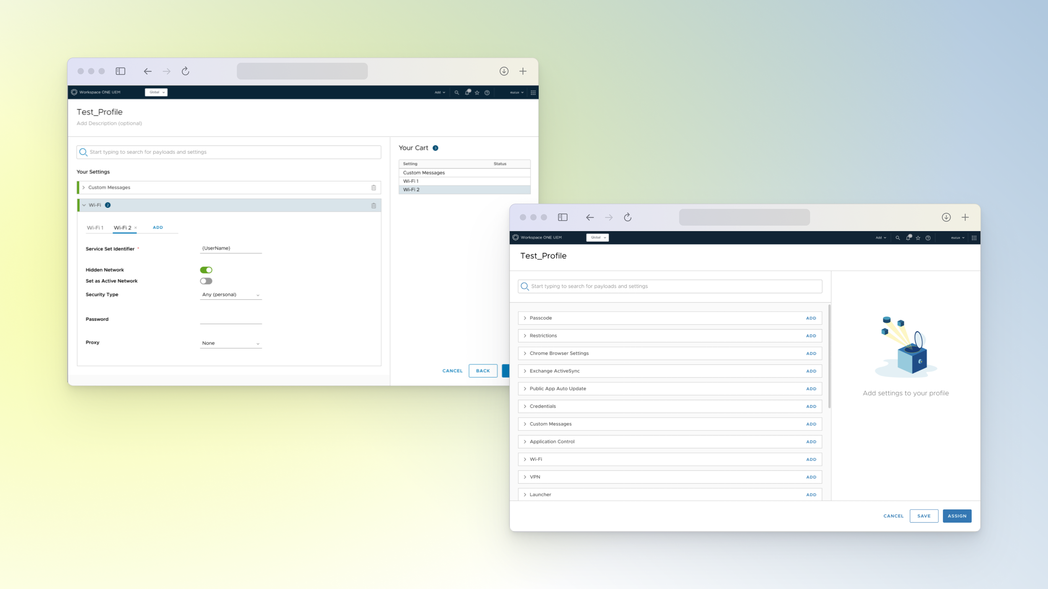Enable Set as Active Network toggle
The height and width of the screenshot is (589, 1048).
(206, 281)
